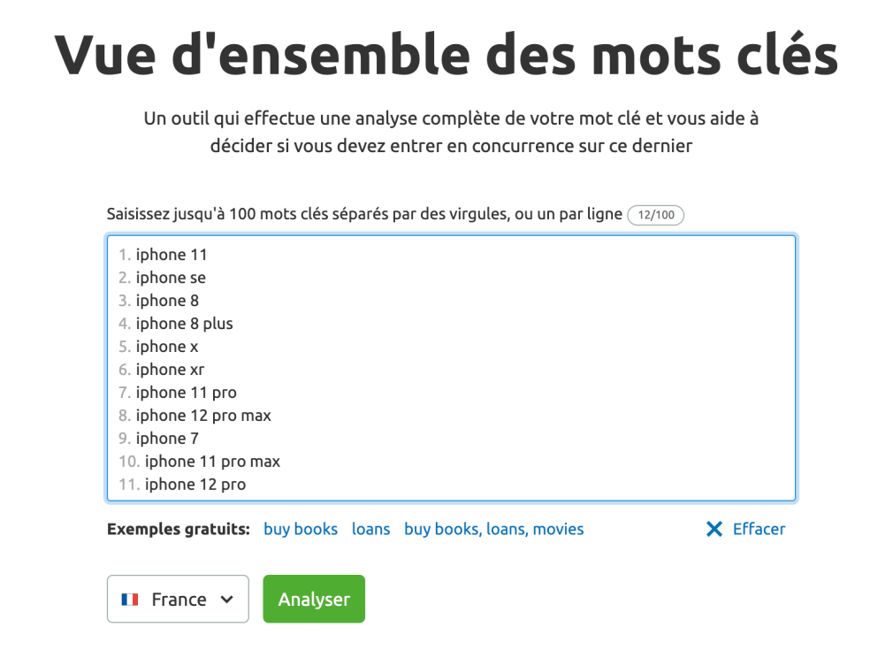The height and width of the screenshot is (650, 893).
Task: Click the "iphone x" keyword line
Action: [167, 347]
